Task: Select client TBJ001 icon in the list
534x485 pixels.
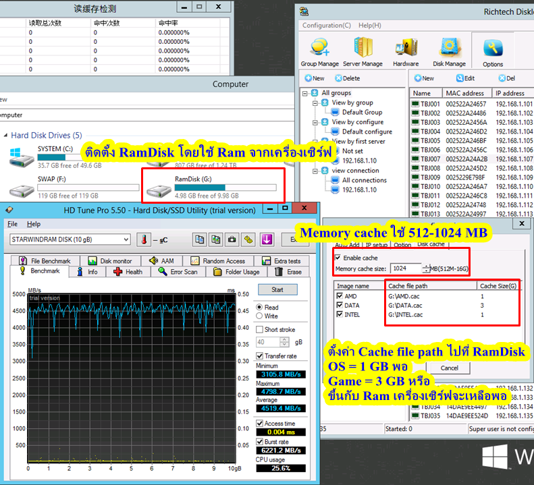Action: (x=415, y=103)
